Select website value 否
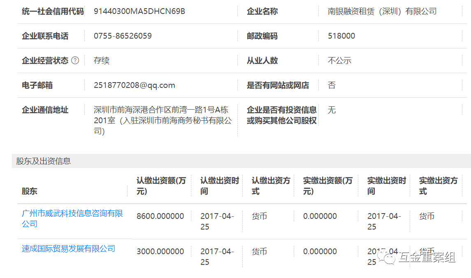Screen dimensions: 471x278 pyautogui.click(x=332, y=85)
